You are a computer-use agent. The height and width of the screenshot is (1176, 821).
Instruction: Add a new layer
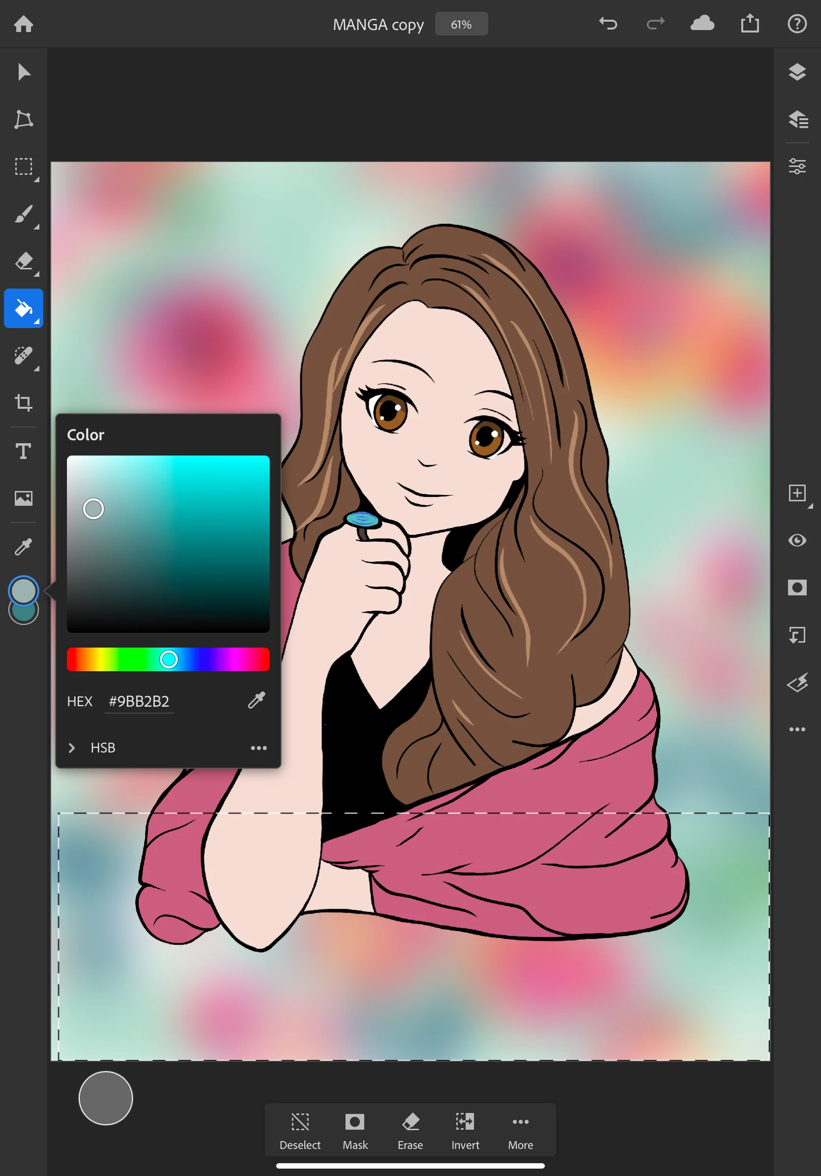[797, 493]
